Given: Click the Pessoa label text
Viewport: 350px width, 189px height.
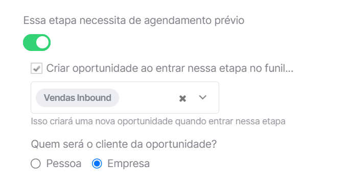Looking at the screenshot, I should [x=64, y=164].
